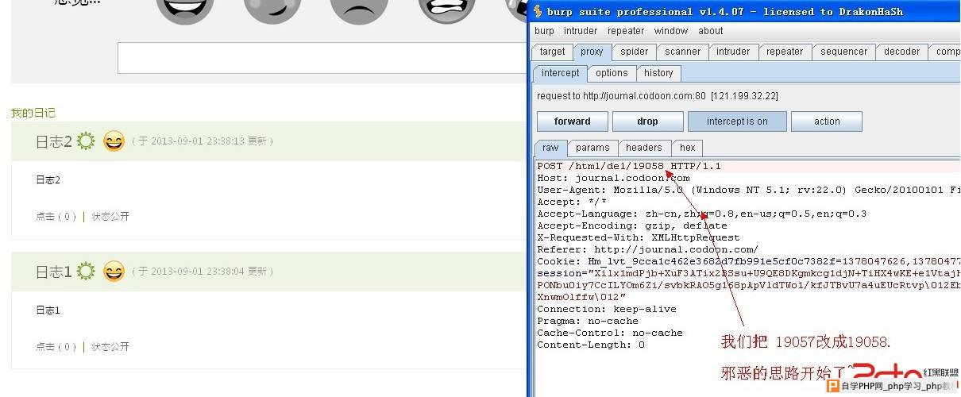This screenshot has width=961, height=397.
Task: Click the forward button
Action: pos(573,121)
